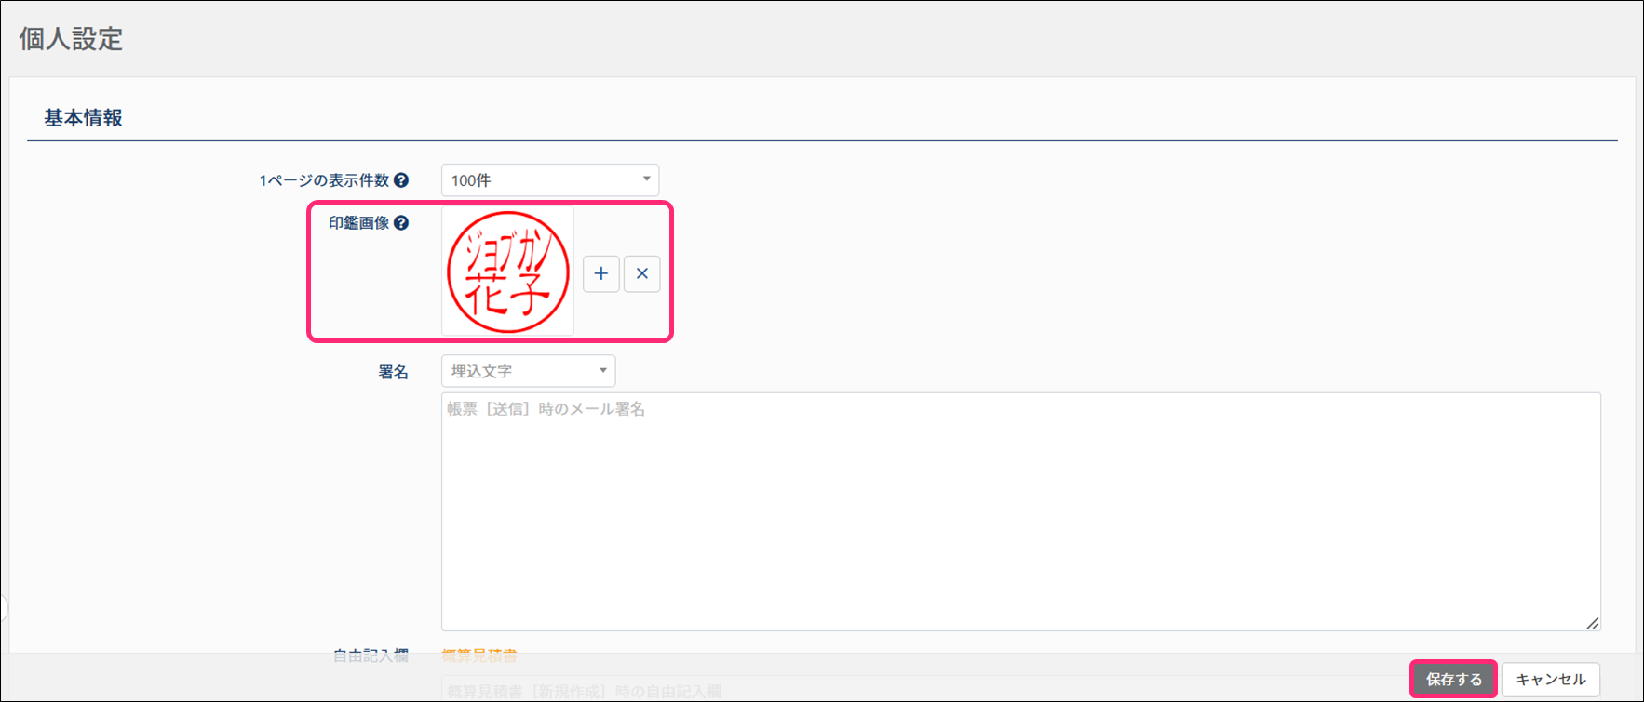Viewport: 1644px width, 702px height.
Task: Select the 概算見積書 tab
Action: click(x=479, y=656)
